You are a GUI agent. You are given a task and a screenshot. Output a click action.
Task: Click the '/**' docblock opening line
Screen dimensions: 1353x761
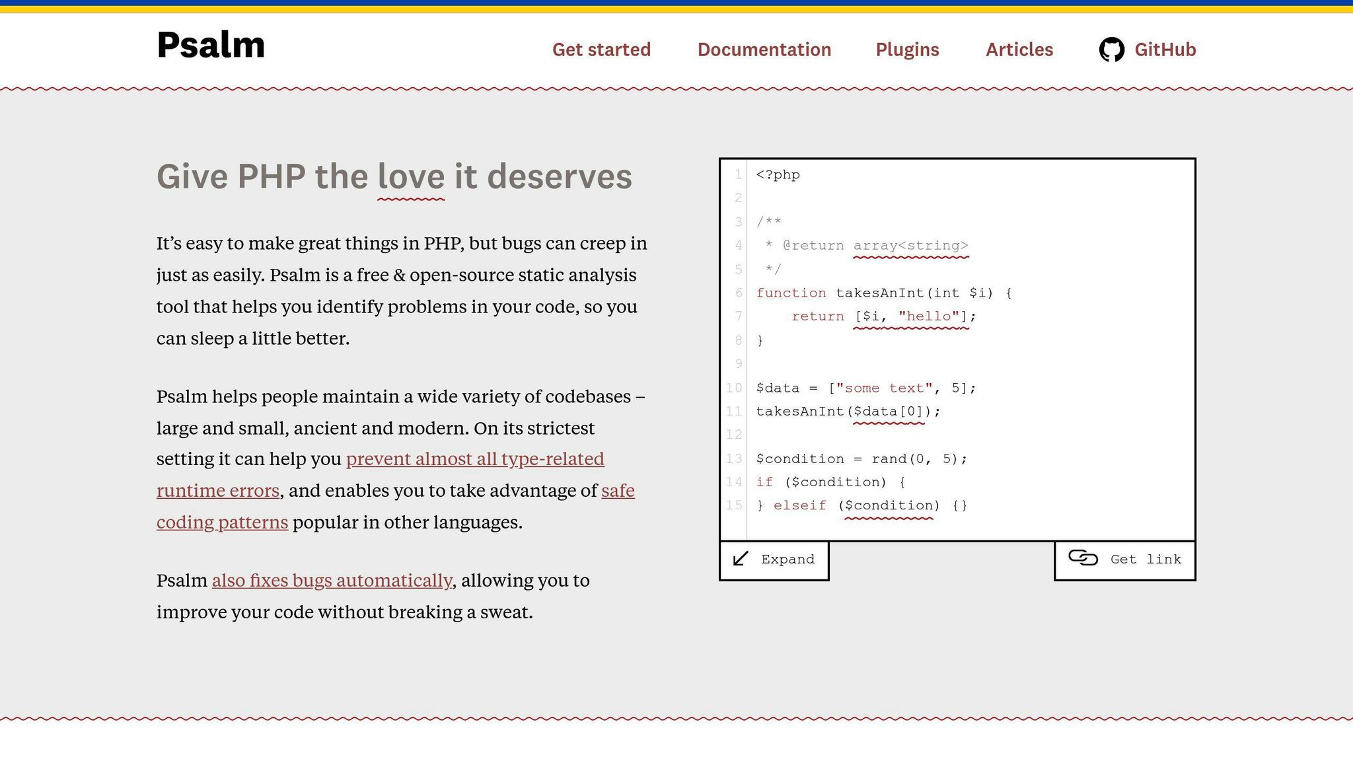[x=769, y=222]
